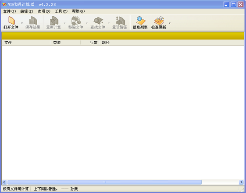246x193 pixels.
Task: Minimize the VB代码计算器 window
Action: [x=226, y=4]
